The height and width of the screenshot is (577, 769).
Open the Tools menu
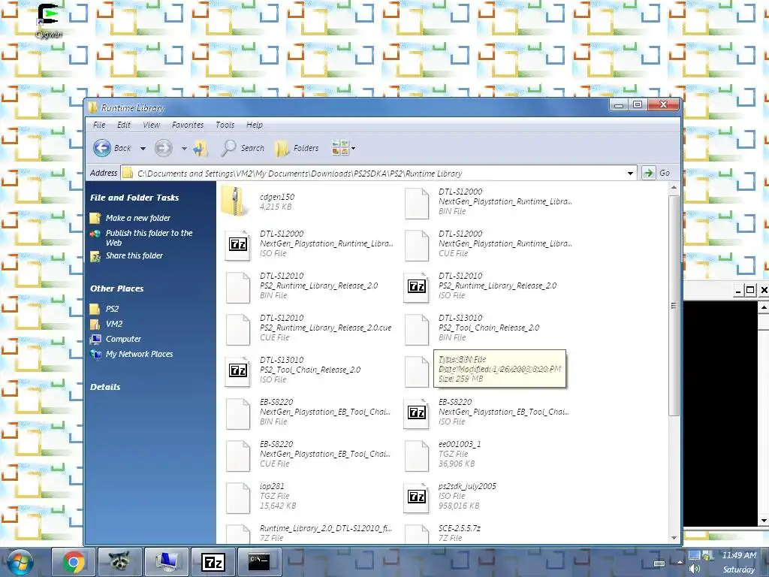(x=225, y=125)
